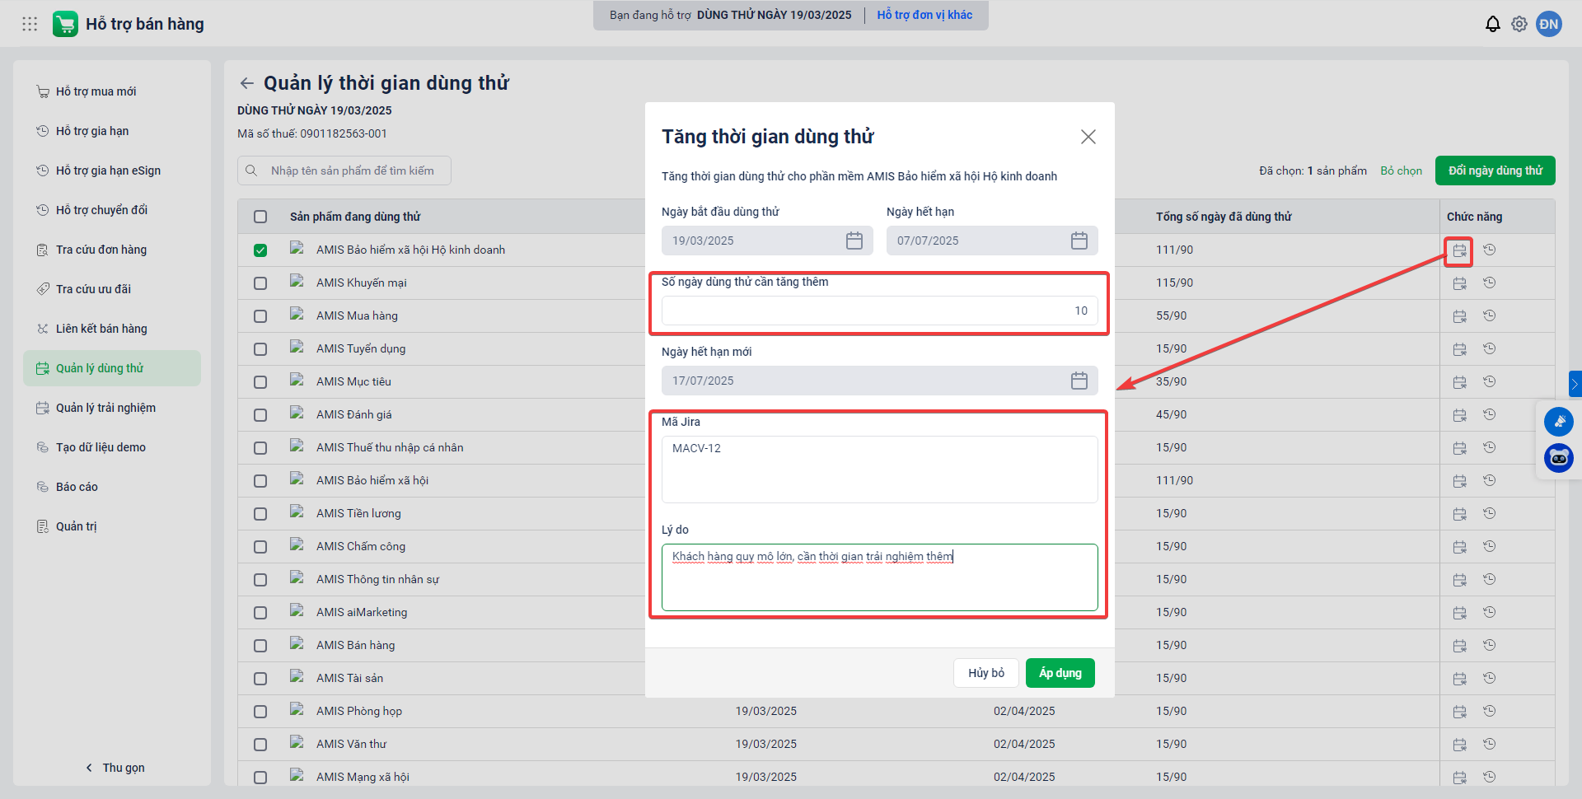Open Tạo dữ liệu demo in sidebar
This screenshot has height=799, width=1582.
[112, 447]
